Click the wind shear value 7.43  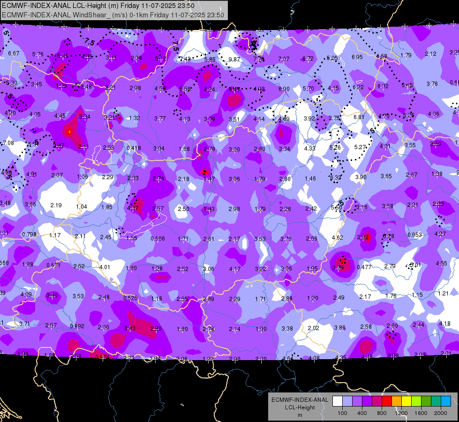click(x=185, y=59)
